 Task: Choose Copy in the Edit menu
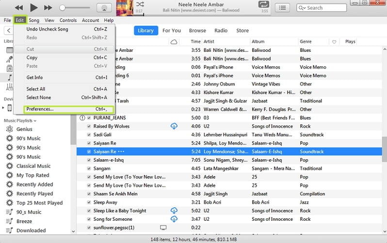point(64,58)
